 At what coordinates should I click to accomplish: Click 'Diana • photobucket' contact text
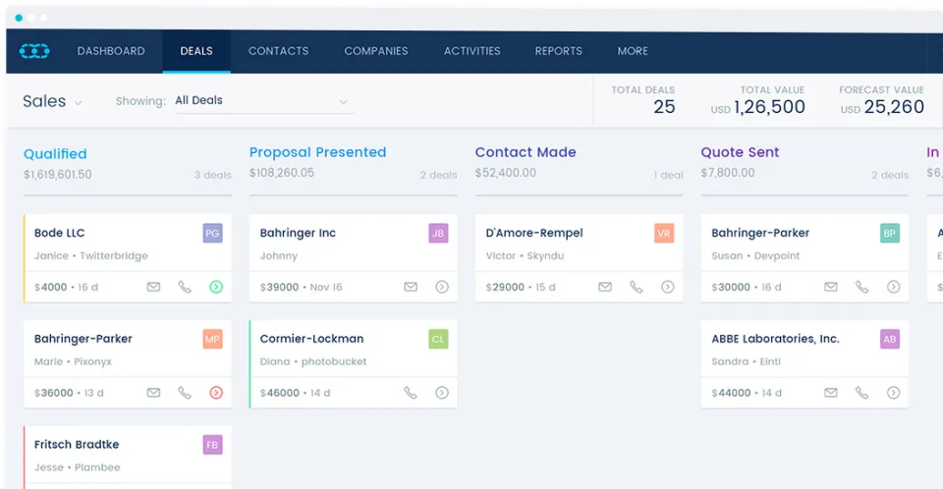point(312,362)
